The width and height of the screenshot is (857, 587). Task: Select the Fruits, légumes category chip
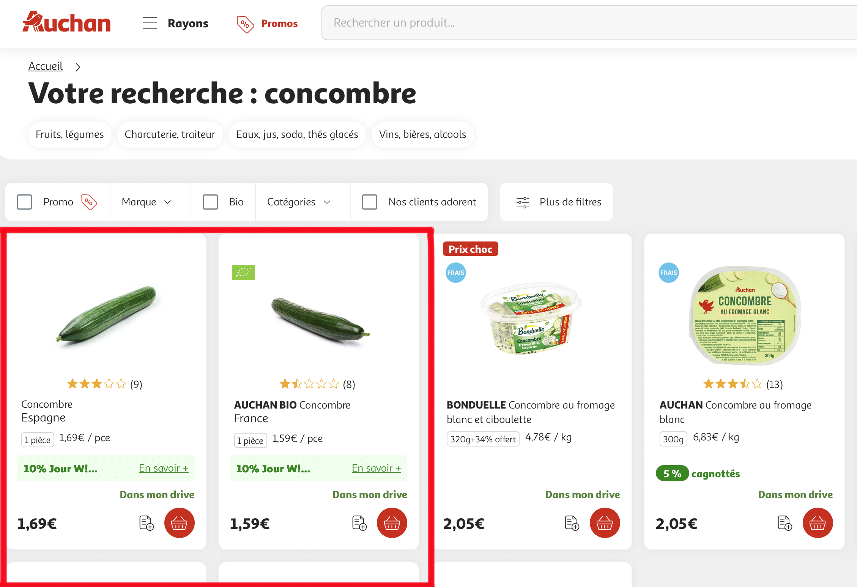coord(69,134)
